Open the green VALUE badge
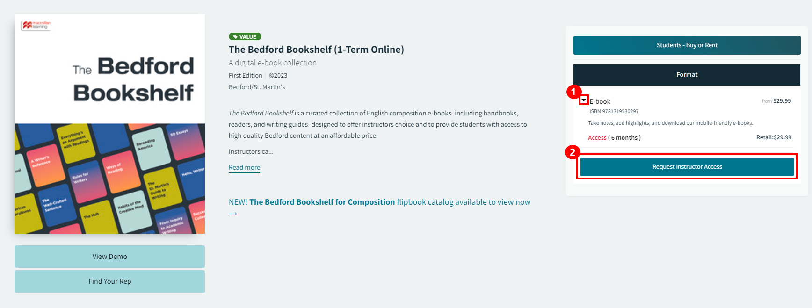Screen dimensions: 812x308 click(x=245, y=36)
